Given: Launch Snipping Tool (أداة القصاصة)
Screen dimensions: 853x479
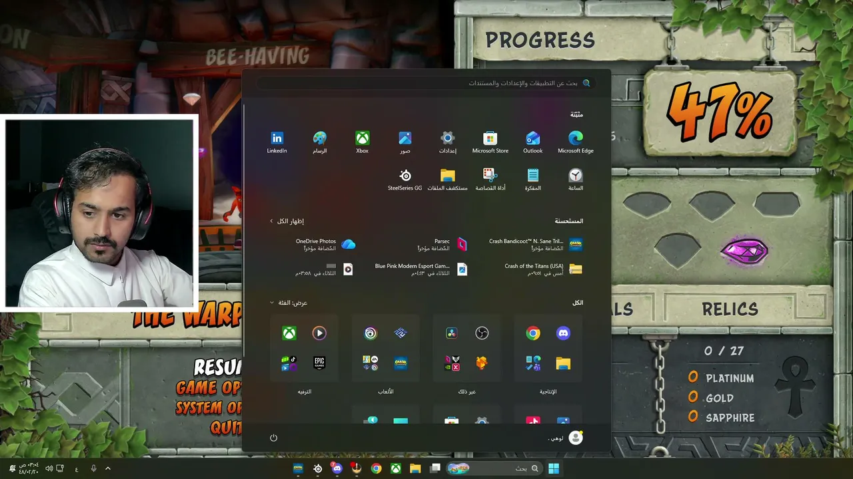Looking at the screenshot, I should (490, 180).
